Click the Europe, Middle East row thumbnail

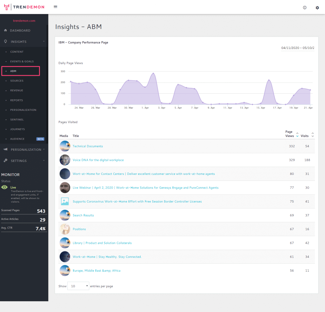tap(65, 270)
